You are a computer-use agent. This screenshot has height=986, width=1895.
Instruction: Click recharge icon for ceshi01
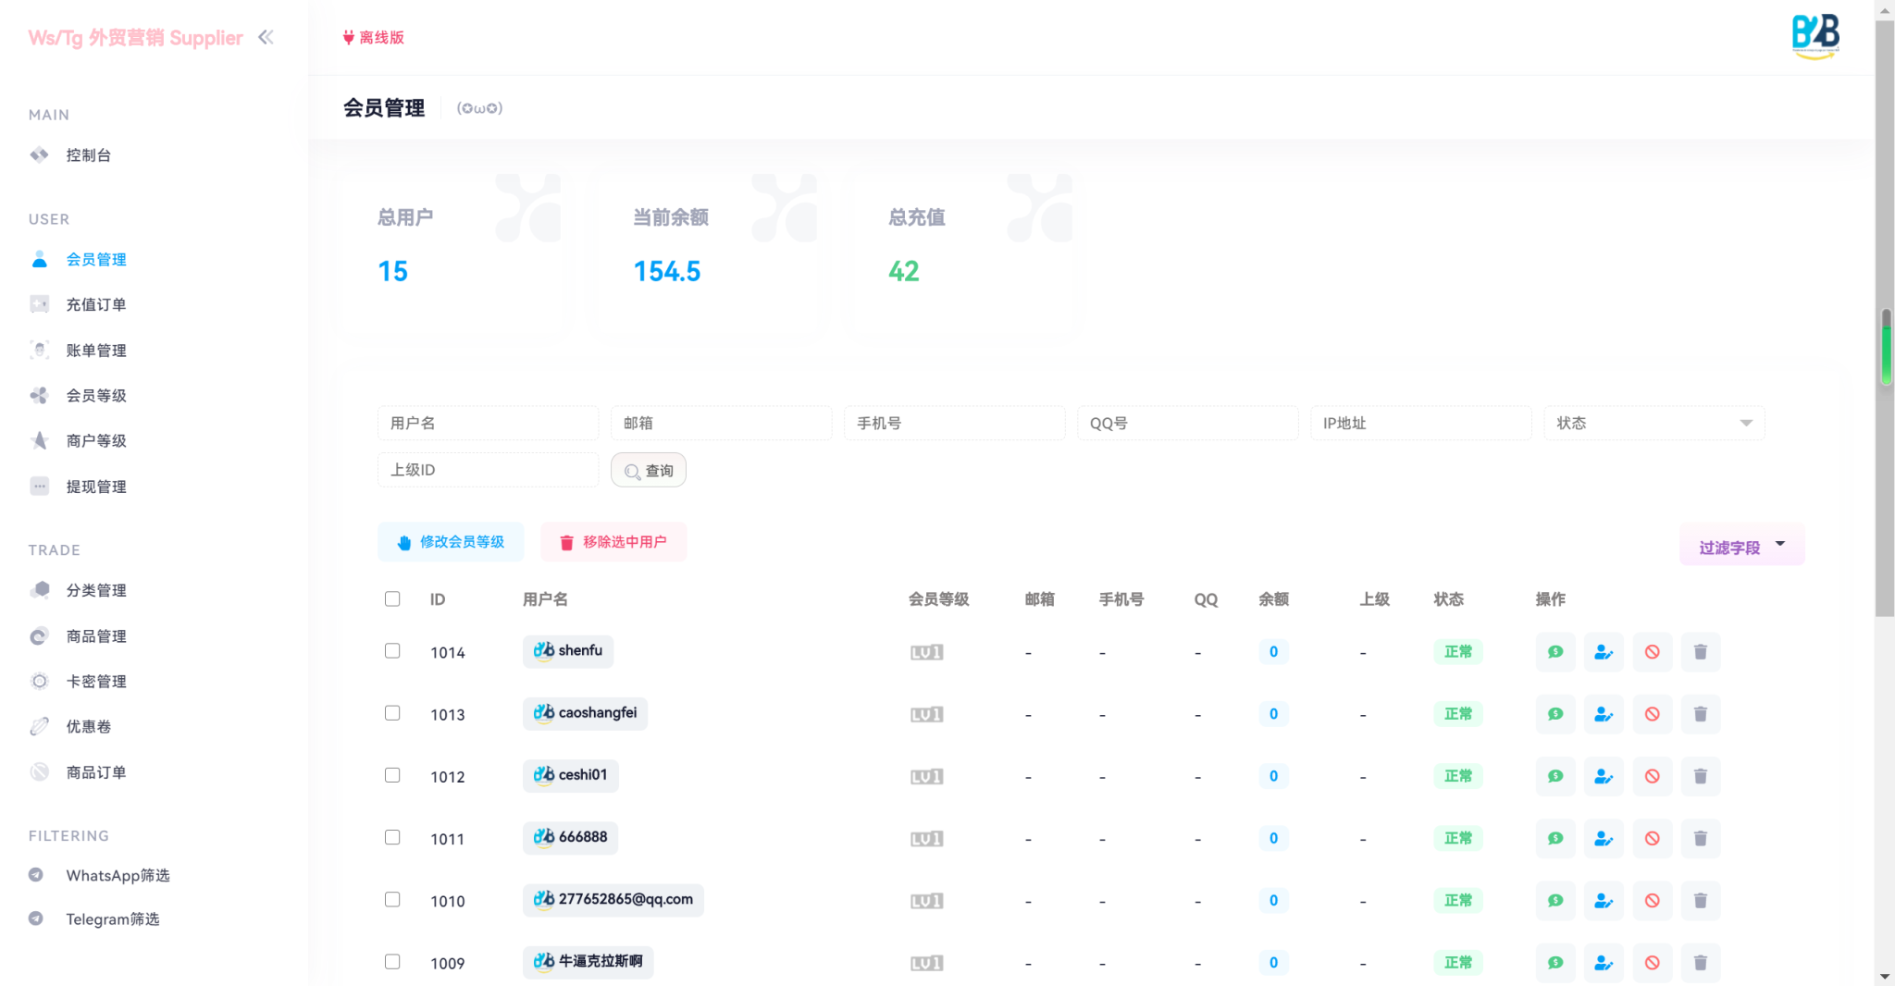1555,776
